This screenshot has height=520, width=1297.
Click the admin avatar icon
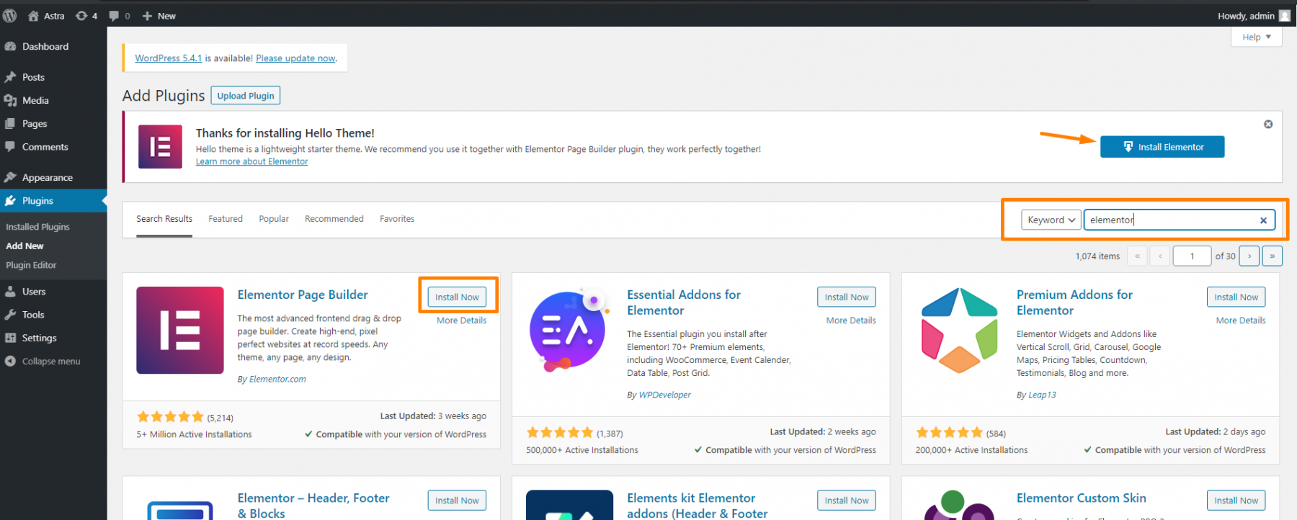pyautogui.click(x=1285, y=16)
